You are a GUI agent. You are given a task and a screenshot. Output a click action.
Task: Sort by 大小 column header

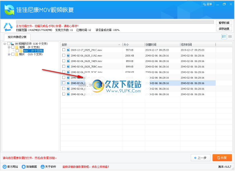tap(134, 45)
